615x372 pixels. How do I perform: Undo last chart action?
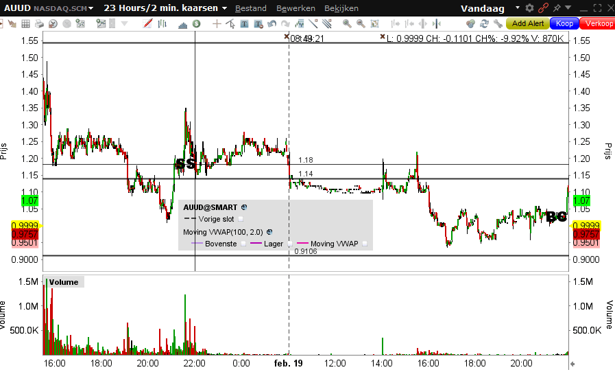tap(272, 24)
